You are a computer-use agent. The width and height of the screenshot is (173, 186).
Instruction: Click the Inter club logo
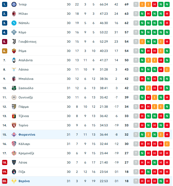click(14, 4)
